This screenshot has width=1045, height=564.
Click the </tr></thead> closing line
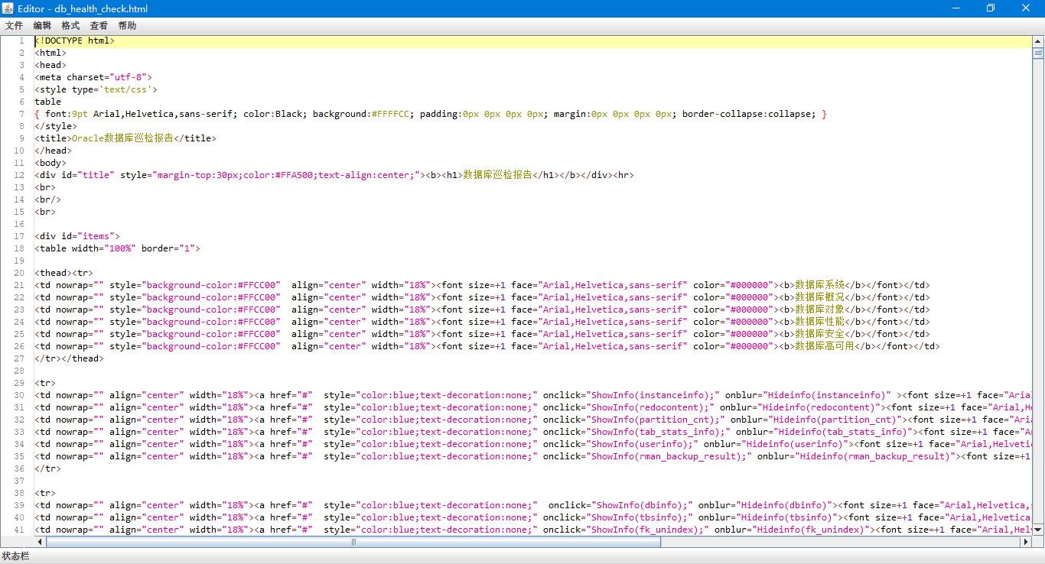[x=70, y=358]
